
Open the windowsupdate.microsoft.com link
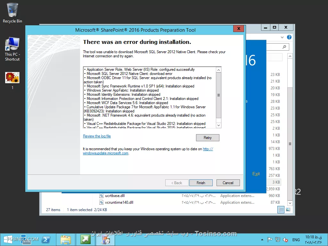pos(106,153)
